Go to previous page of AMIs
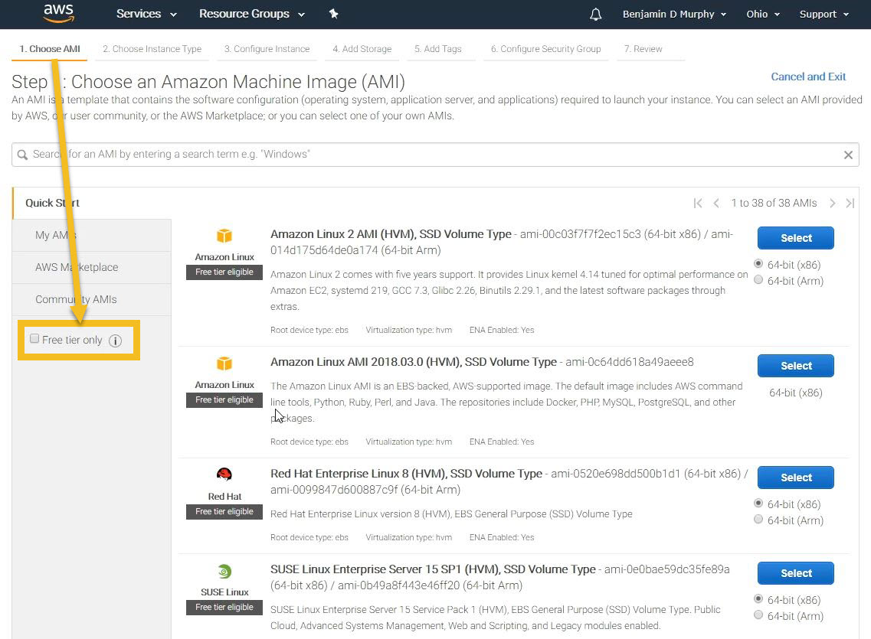 pos(716,203)
